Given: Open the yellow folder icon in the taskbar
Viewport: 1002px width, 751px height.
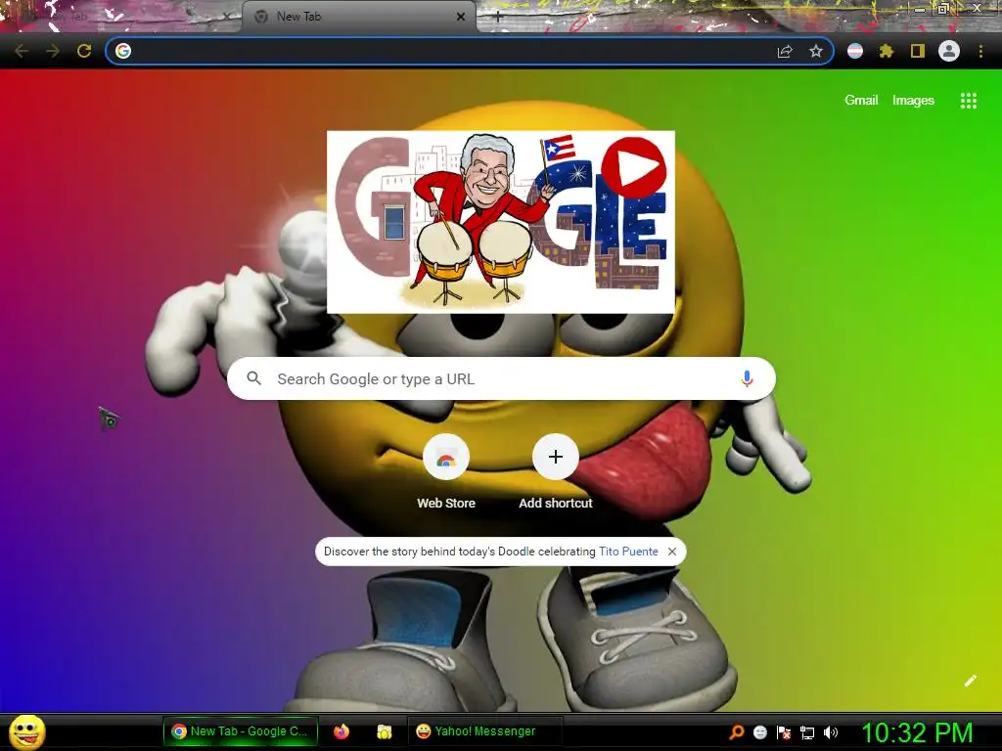Looking at the screenshot, I should [x=384, y=731].
